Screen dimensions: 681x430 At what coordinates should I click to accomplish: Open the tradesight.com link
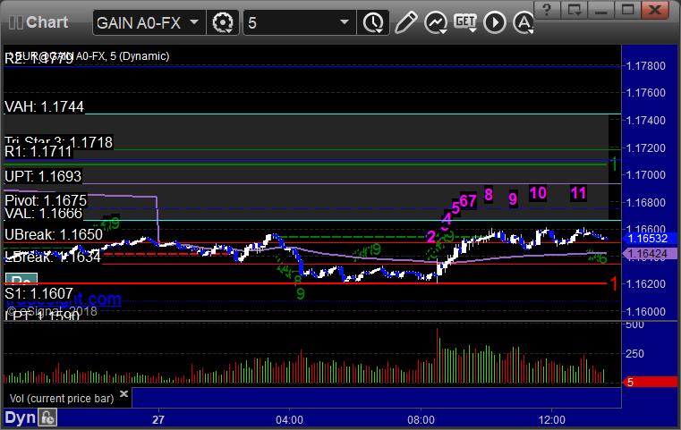(x=64, y=299)
